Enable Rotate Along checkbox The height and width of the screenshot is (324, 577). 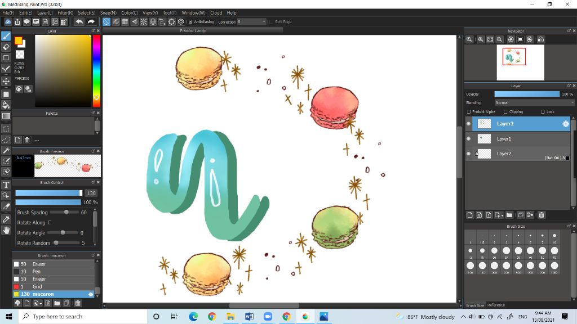(50, 222)
